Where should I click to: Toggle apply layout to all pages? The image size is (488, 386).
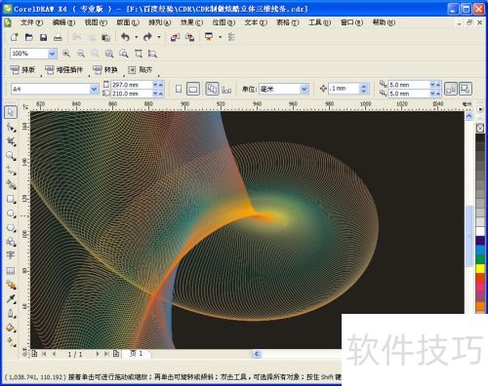pos(212,89)
